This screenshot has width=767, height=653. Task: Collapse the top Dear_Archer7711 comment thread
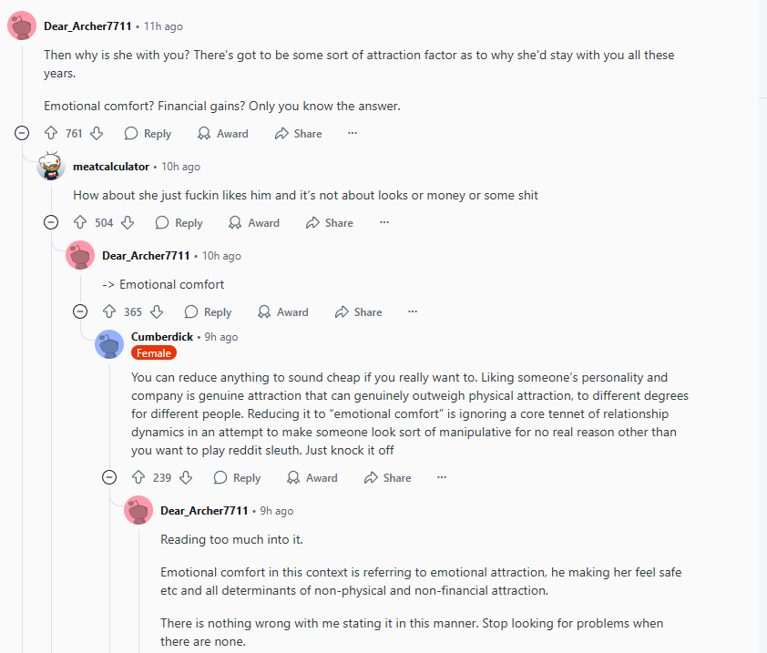[x=22, y=134]
